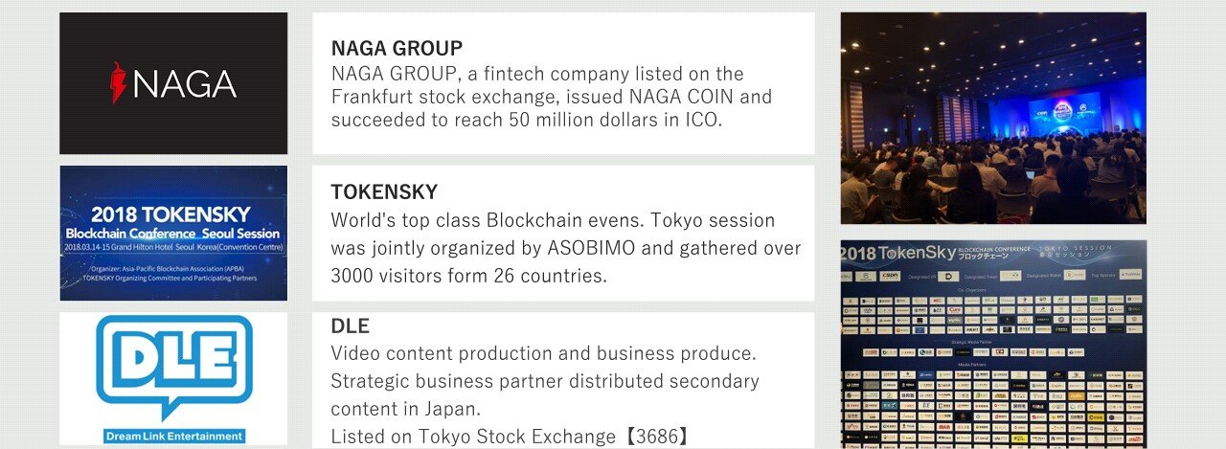This screenshot has width=1226, height=449.
Task: Click the NAGA GROUP description paragraph
Action: 552,97
